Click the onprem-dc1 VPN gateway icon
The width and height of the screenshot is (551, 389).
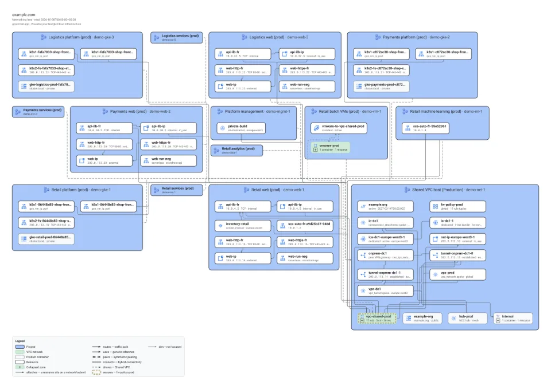pyautogui.click(x=363, y=255)
